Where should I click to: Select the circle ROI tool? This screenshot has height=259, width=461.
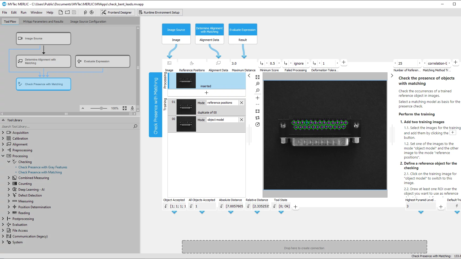(x=258, y=124)
